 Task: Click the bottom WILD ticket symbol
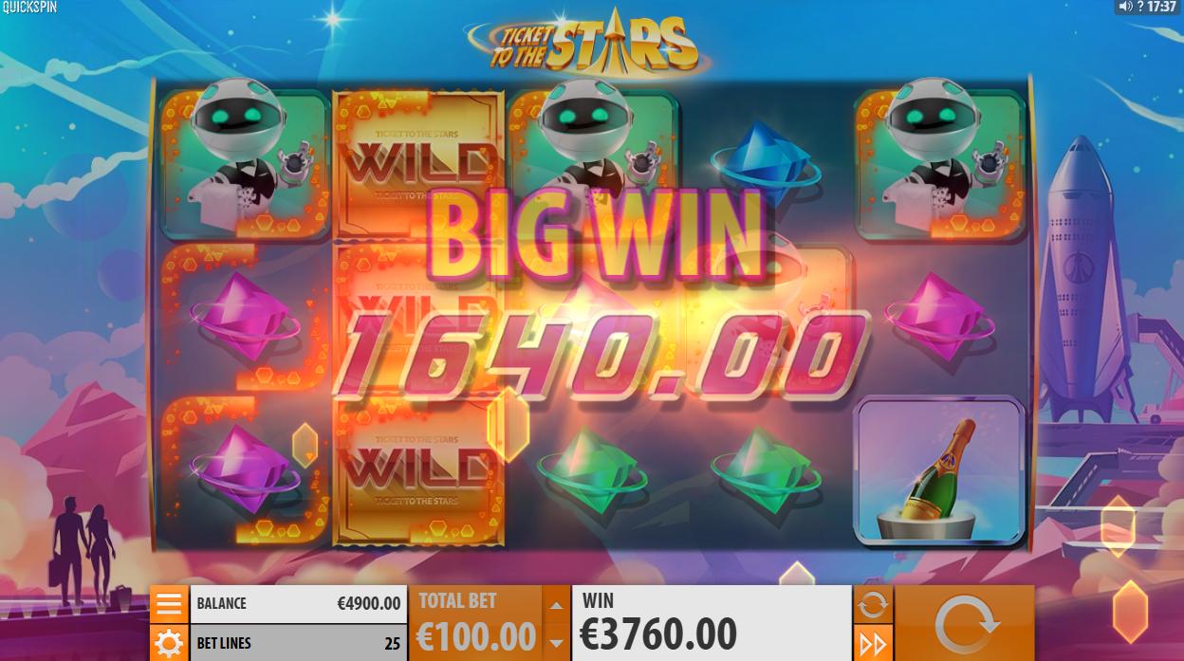(417, 471)
